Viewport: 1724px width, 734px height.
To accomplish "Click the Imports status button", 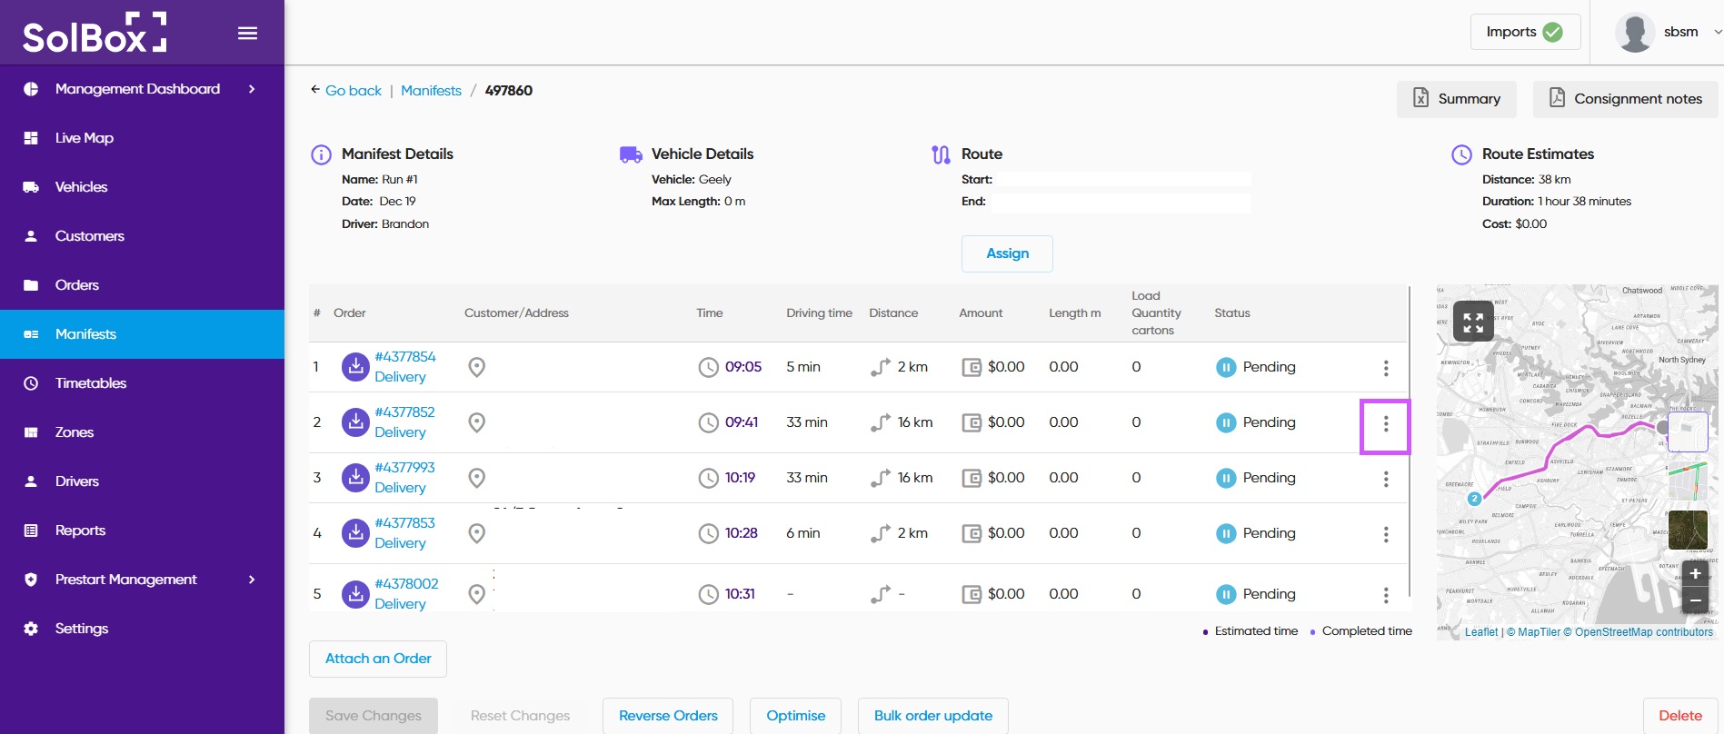I will coord(1525,32).
